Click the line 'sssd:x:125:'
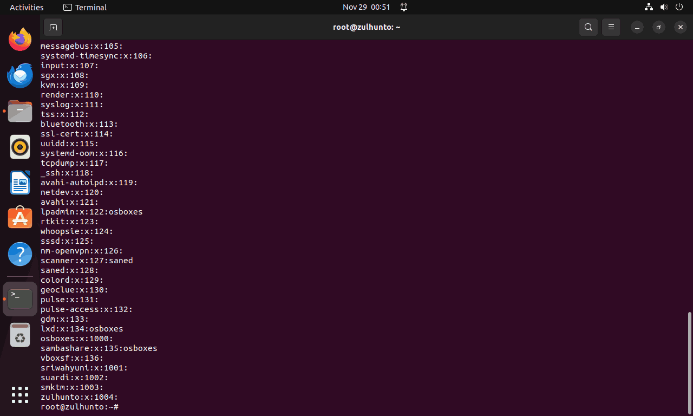The image size is (693, 416). tap(67, 241)
